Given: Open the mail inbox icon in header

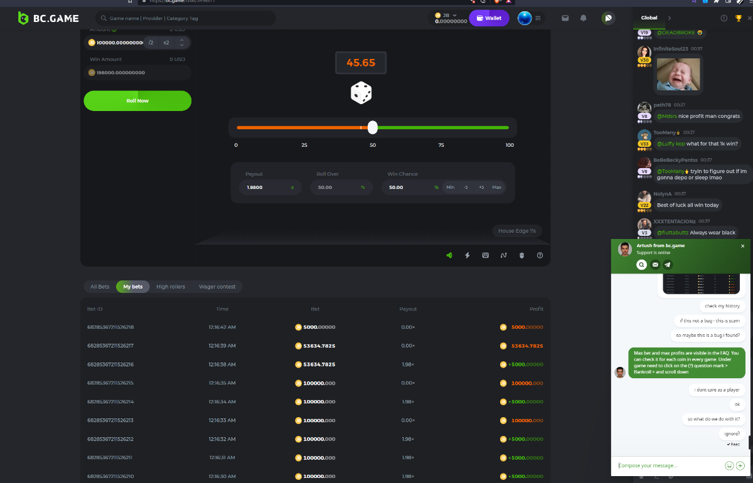Looking at the screenshot, I should click(565, 18).
